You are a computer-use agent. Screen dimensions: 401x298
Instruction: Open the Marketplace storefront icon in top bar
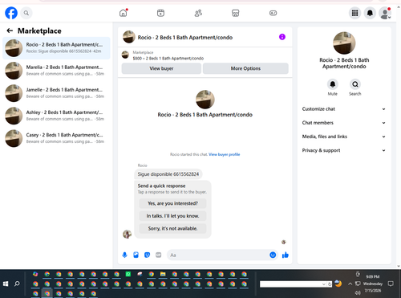click(x=235, y=13)
